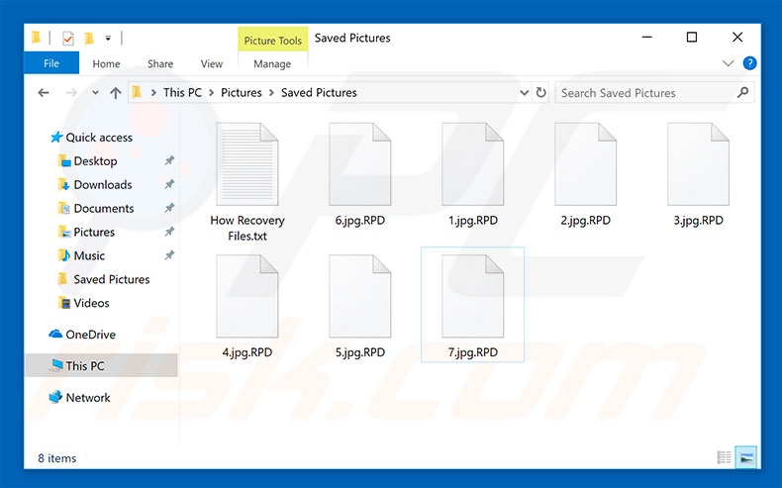Click the Help question mark icon
This screenshot has height=488, width=782.
click(749, 63)
